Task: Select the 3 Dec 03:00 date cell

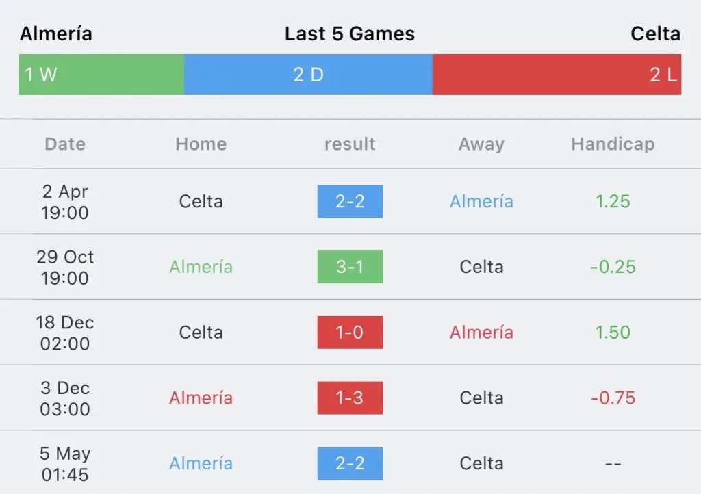Action: pos(65,398)
